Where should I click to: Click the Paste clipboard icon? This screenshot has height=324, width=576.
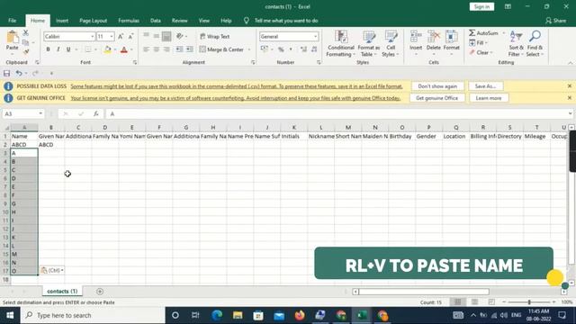(x=12, y=37)
